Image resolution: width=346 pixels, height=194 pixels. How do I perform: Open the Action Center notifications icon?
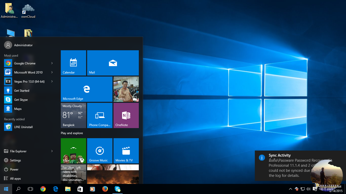315,189
